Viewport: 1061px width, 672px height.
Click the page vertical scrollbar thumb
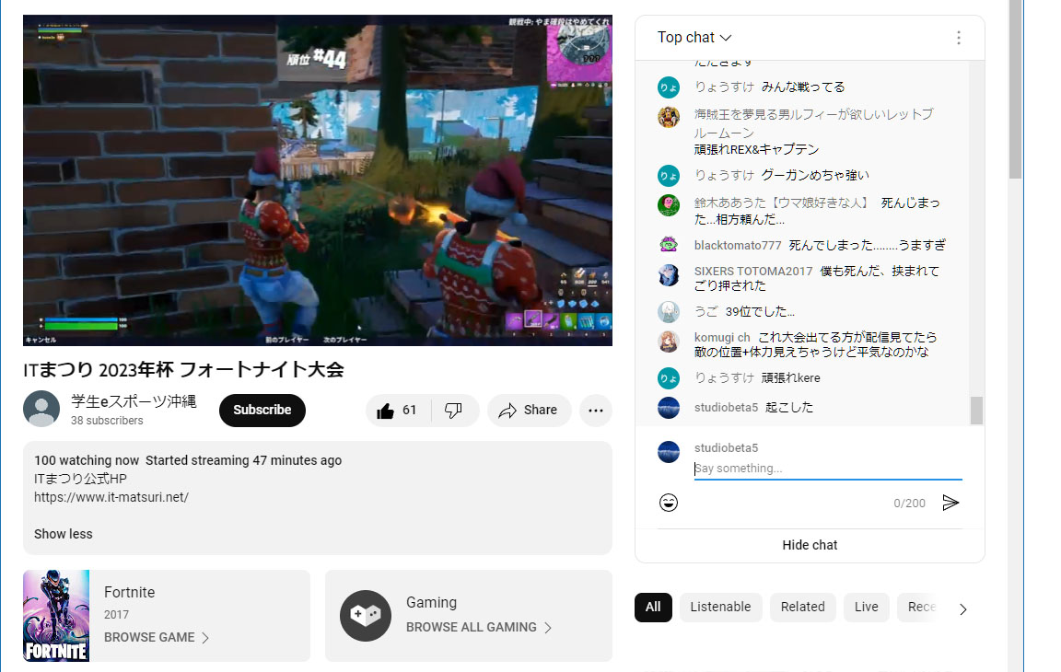(1015, 90)
